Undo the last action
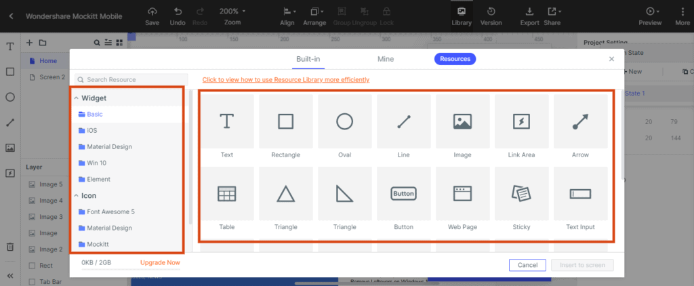This screenshot has height=286, width=694. coord(178,16)
